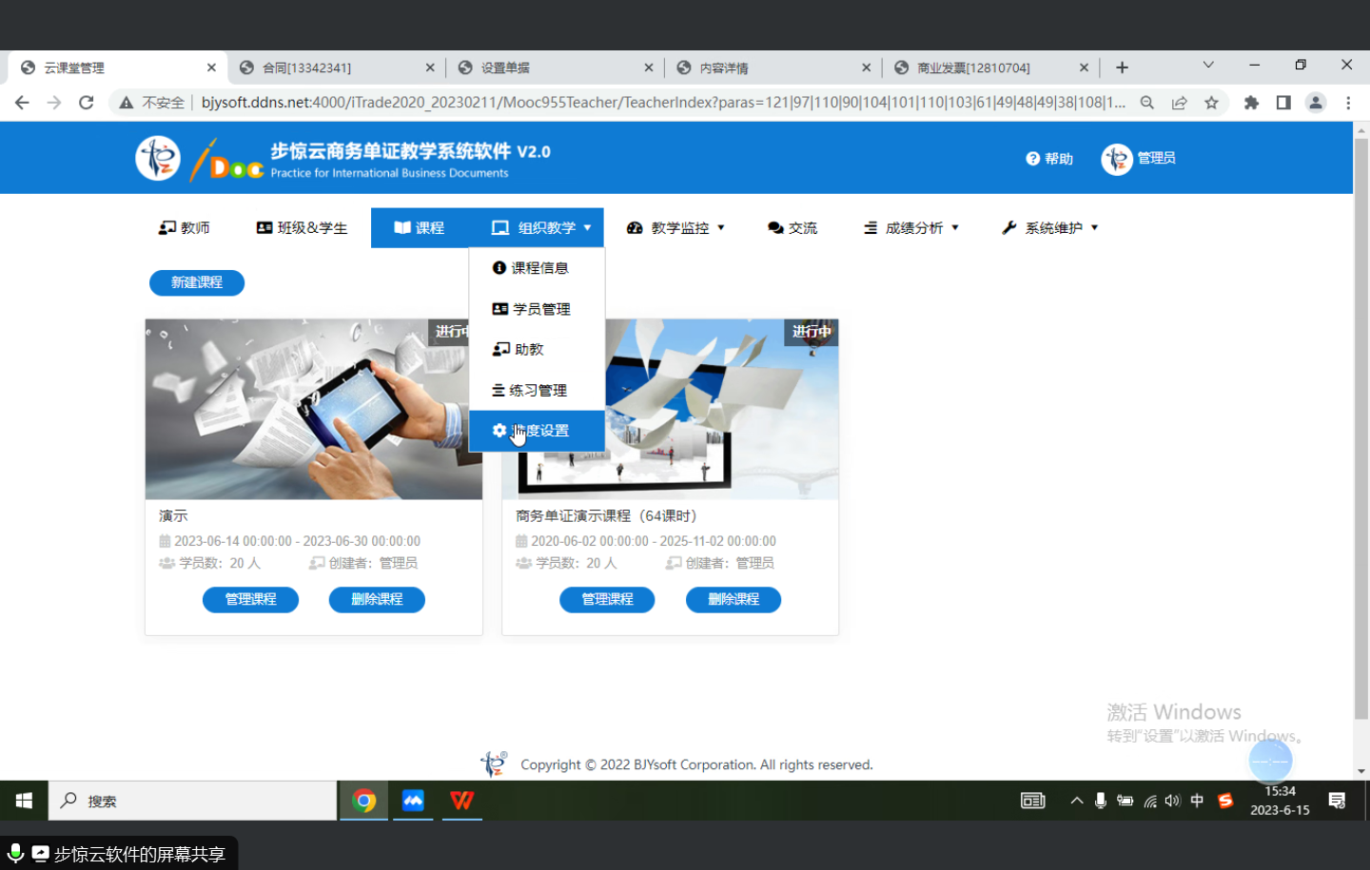Click the bookmark star in address bar
1370x870 pixels.
click(1211, 103)
